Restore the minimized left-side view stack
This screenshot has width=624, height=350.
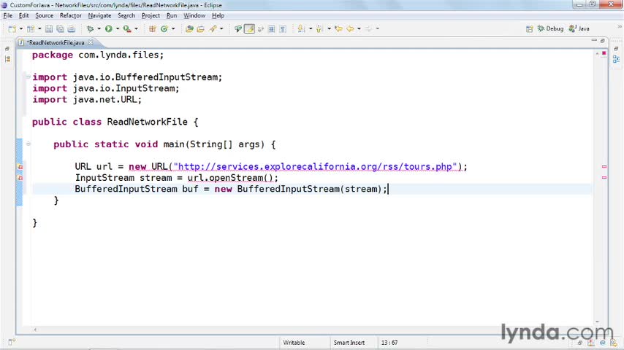pos(7,48)
